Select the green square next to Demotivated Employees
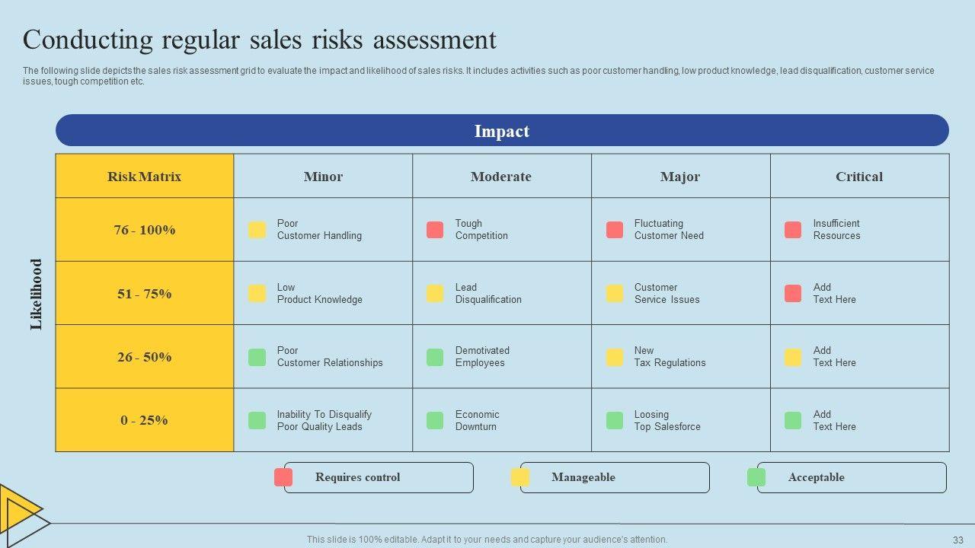Screen dimensions: 975x548 435,357
